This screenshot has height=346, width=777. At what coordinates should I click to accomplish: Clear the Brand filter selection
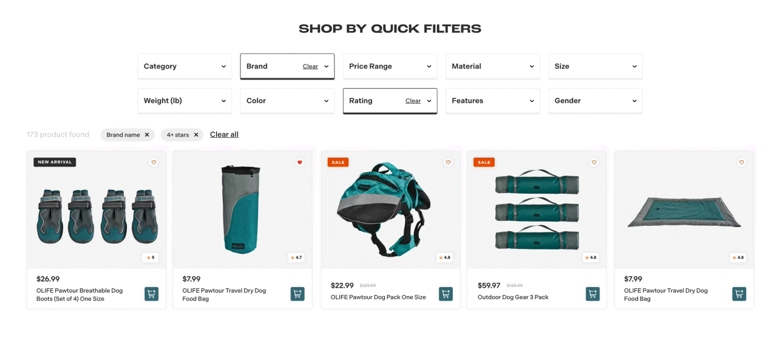(310, 67)
